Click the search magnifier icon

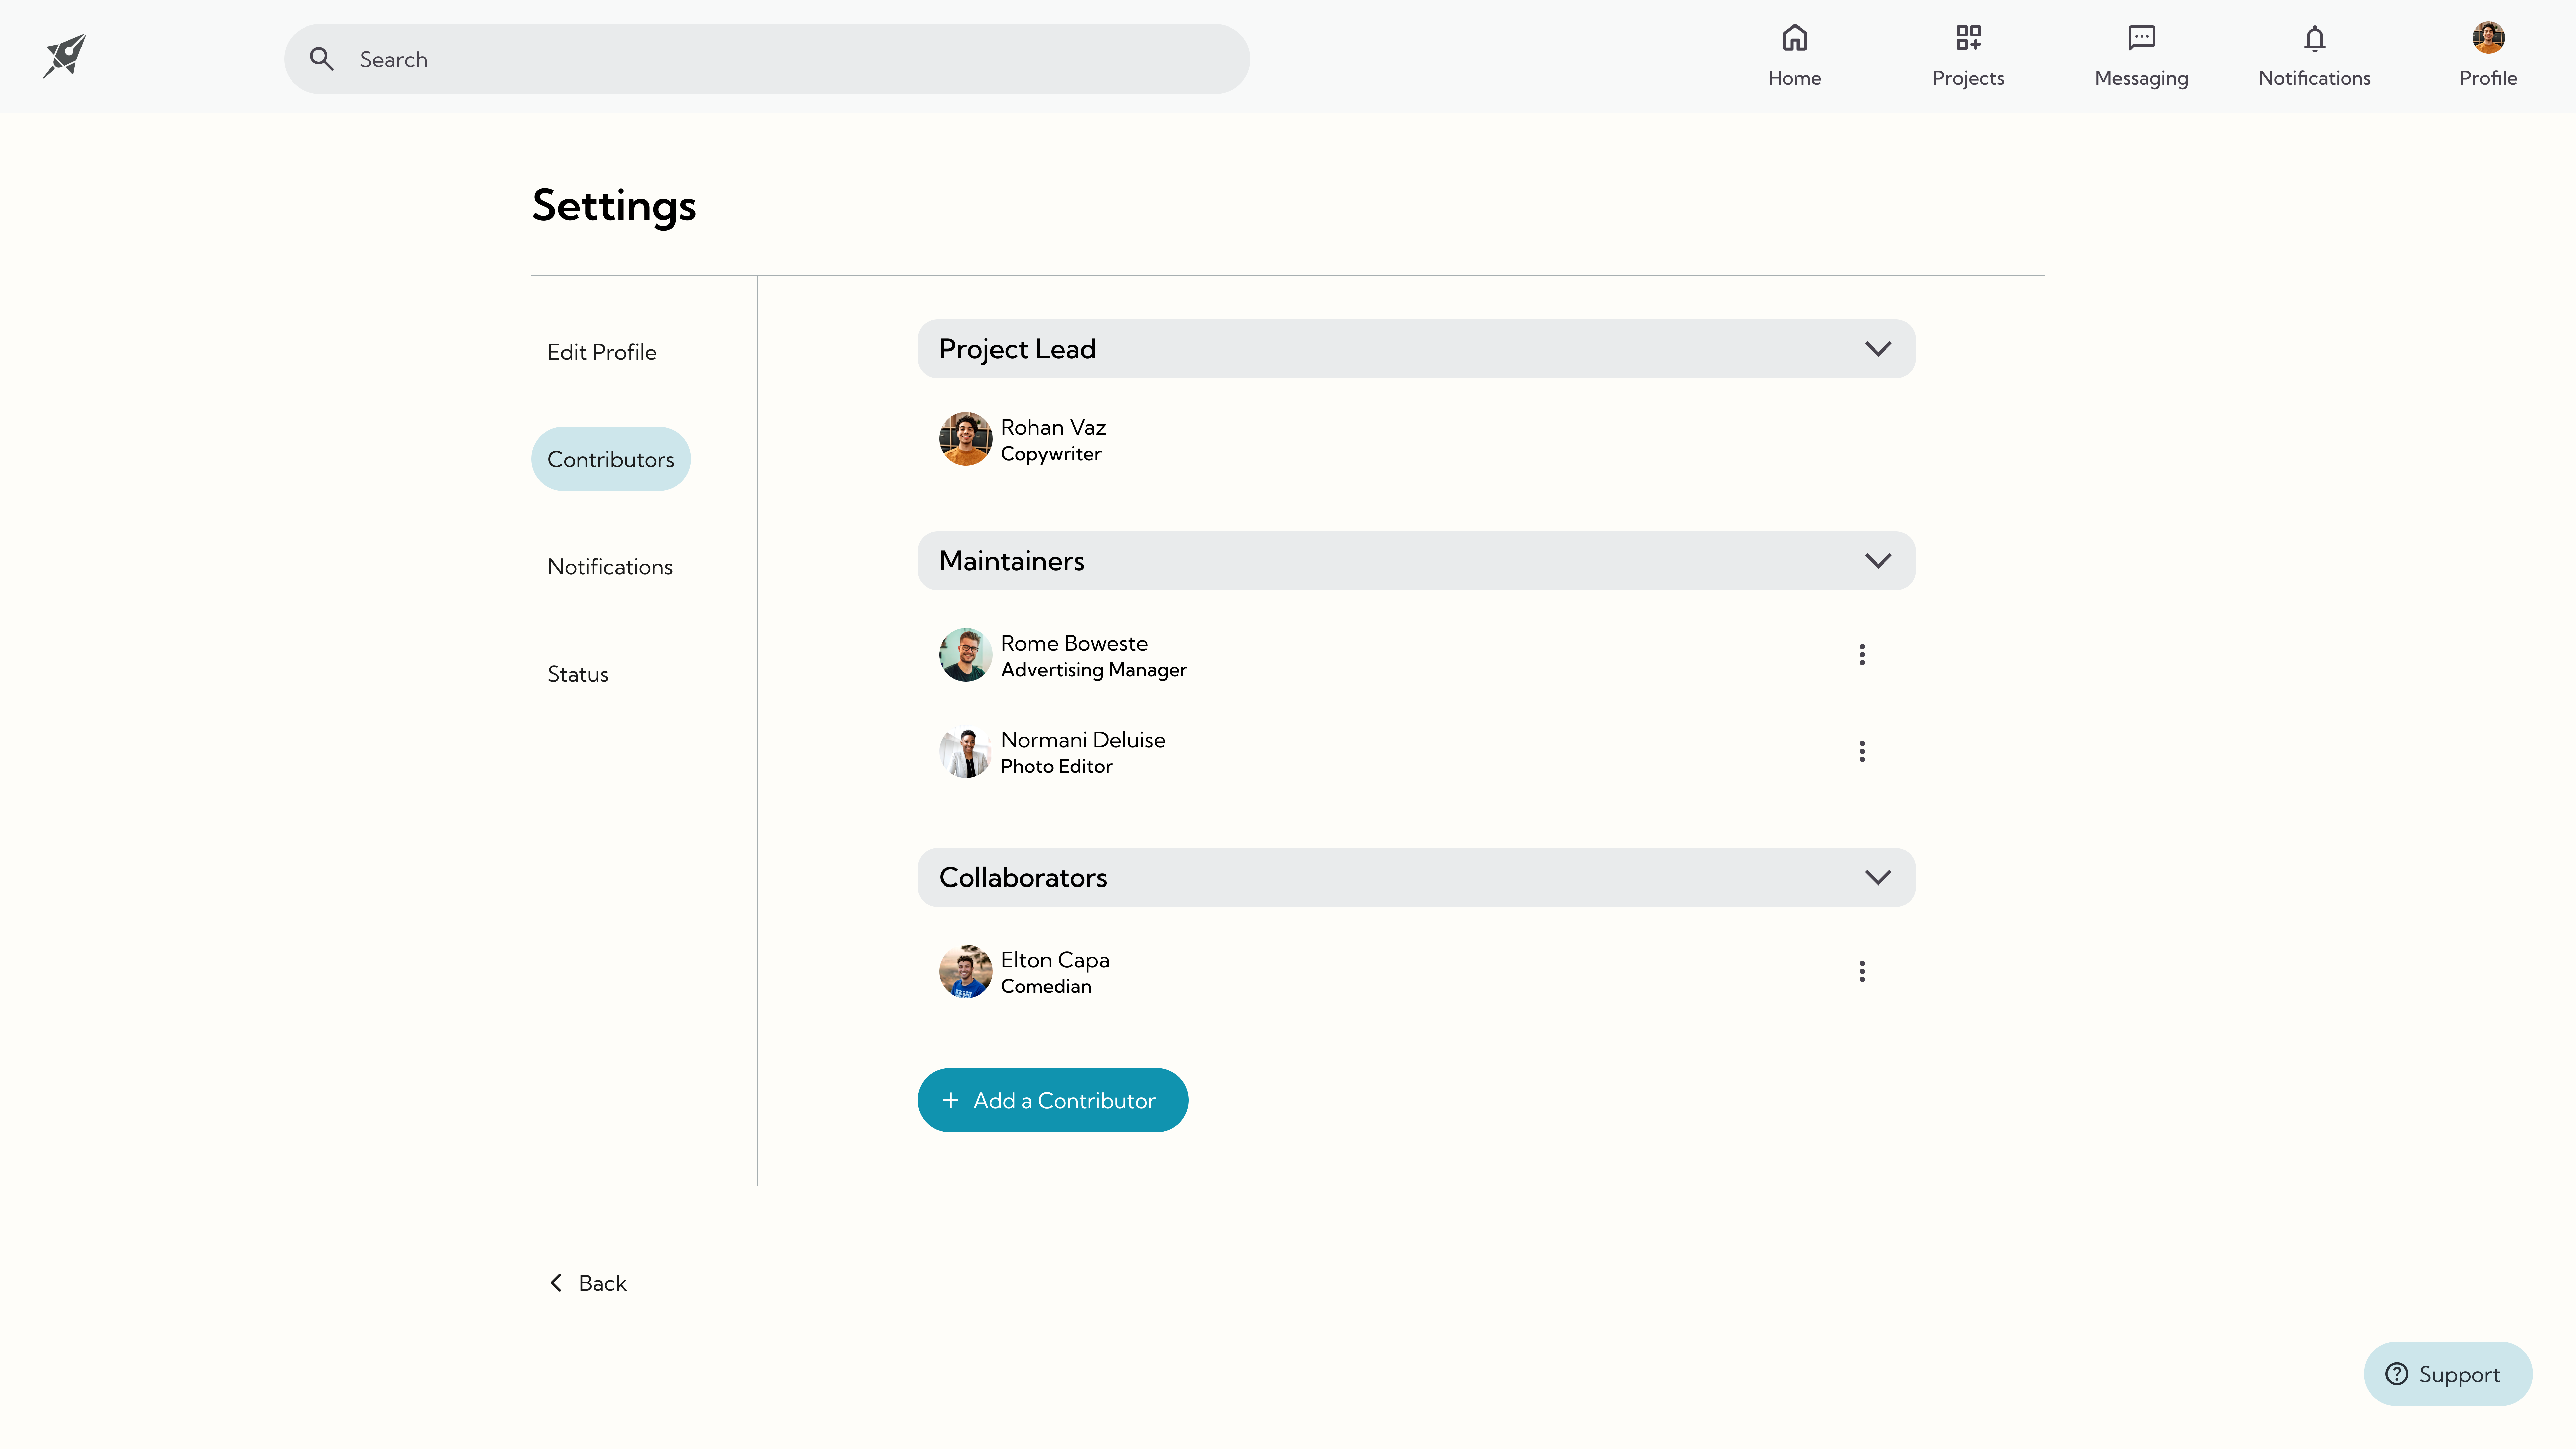[x=321, y=59]
